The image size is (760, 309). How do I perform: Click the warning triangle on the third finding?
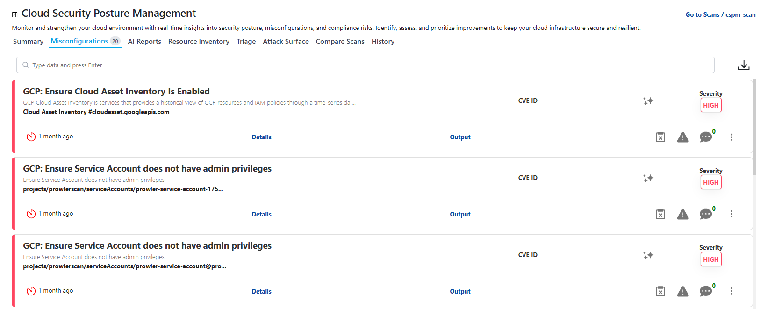(683, 291)
